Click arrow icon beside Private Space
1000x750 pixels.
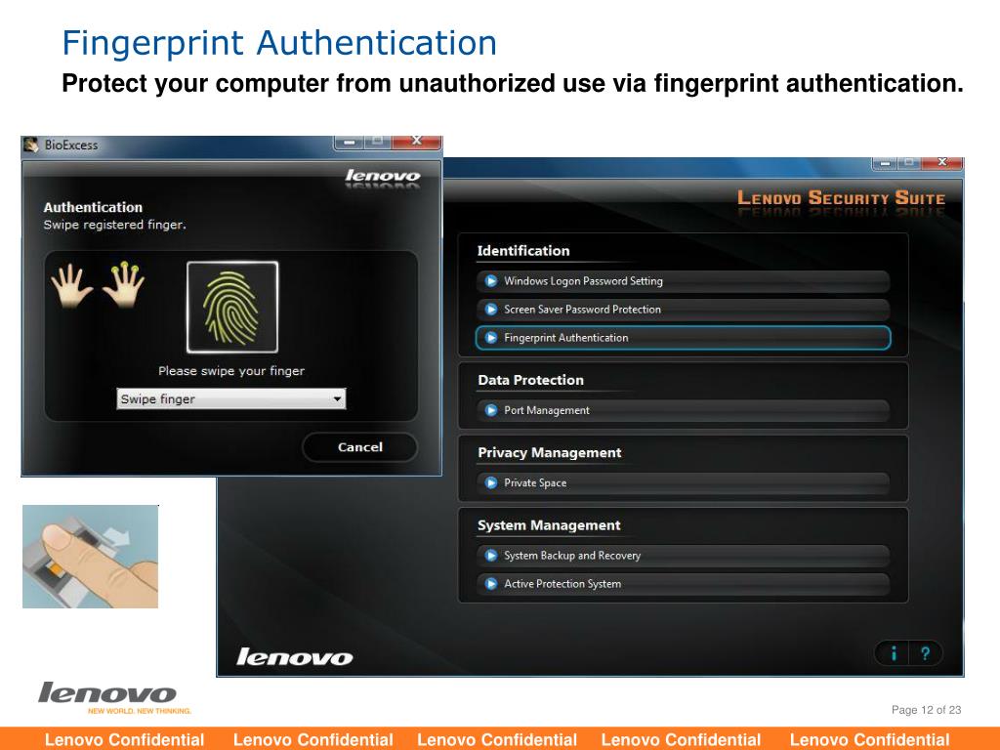(x=491, y=483)
